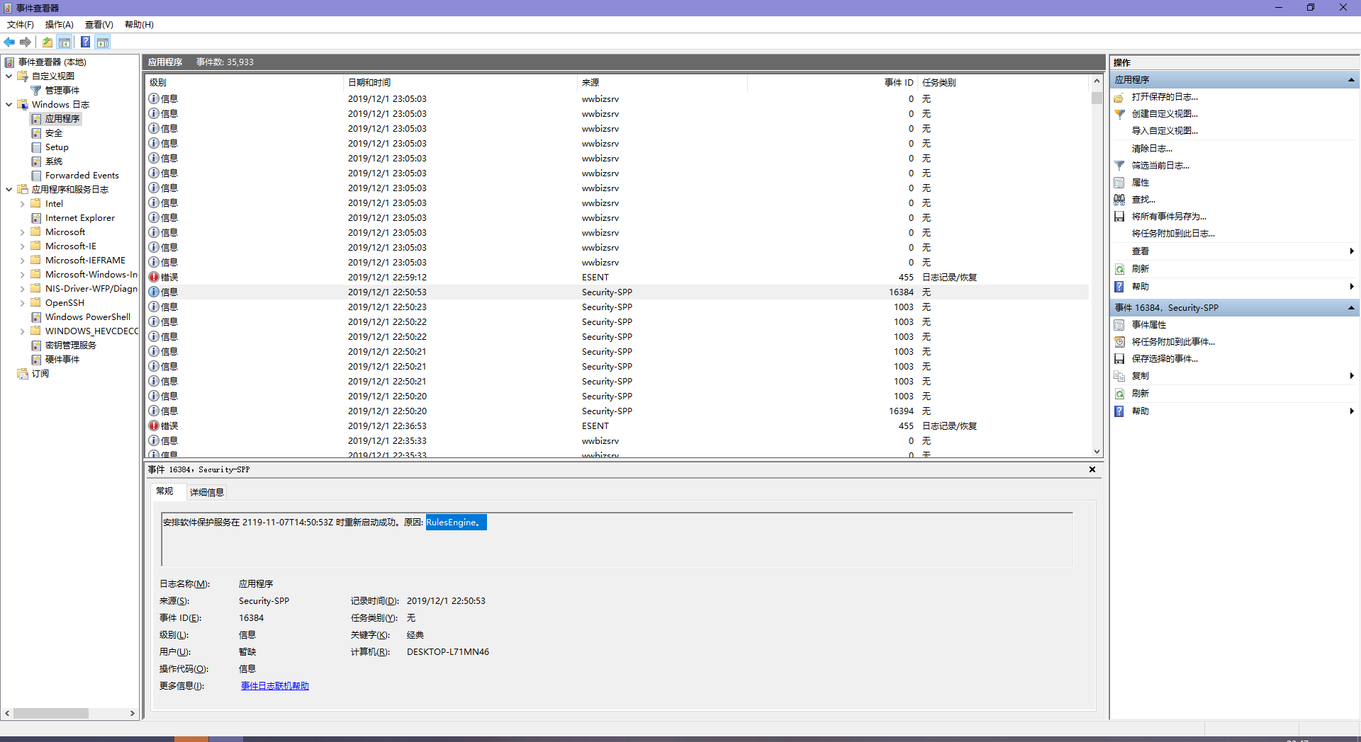Click the tree pane horizontal scrollbar thumb
1361x742 pixels.
(x=51, y=713)
